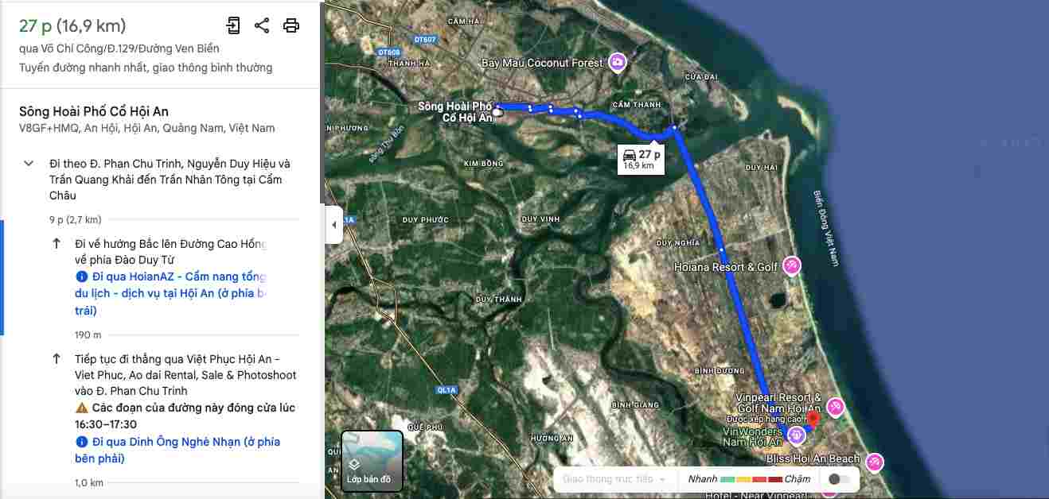Click the red slow traffic legend color
The image size is (1049, 499).
click(x=774, y=479)
